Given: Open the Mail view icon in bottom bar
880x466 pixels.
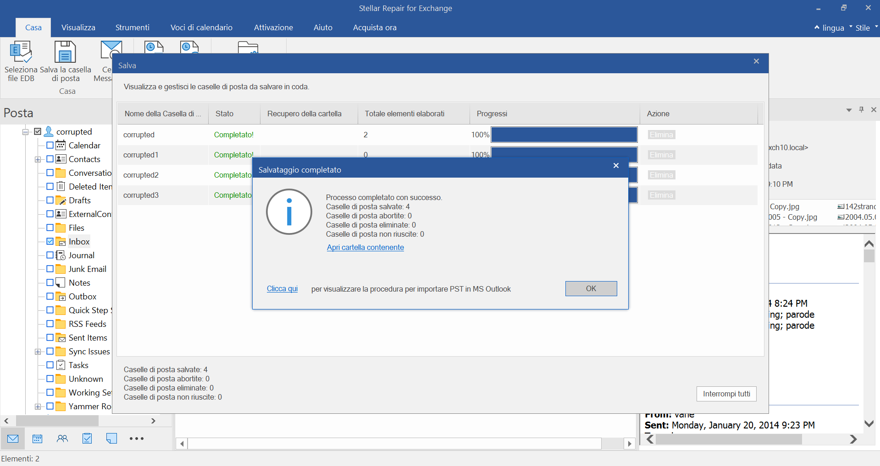Looking at the screenshot, I should tap(13, 439).
